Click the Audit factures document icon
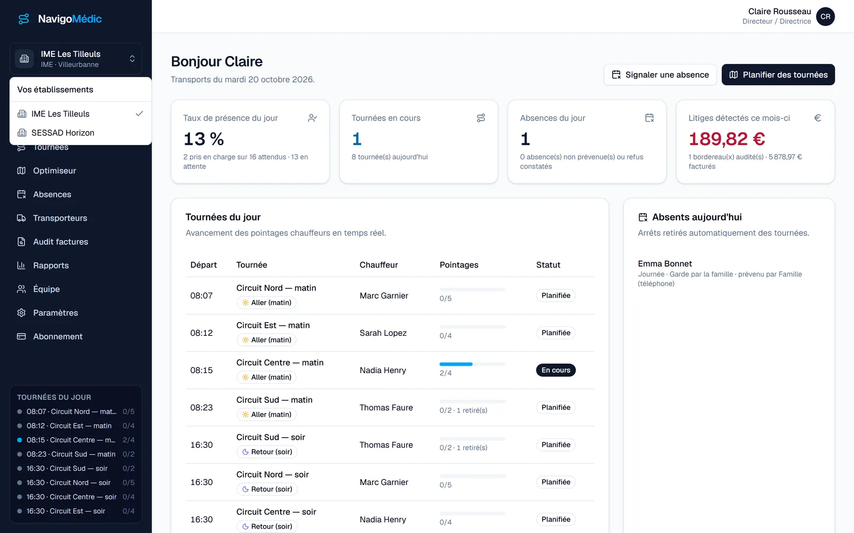The height and width of the screenshot is (533, 854). [21, 241]
